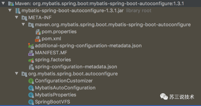
Task: Click the spring.factories leaf icon
Action: (31, 60)
